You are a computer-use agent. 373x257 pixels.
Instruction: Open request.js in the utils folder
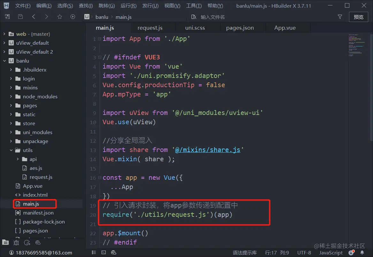coord(41,177)
